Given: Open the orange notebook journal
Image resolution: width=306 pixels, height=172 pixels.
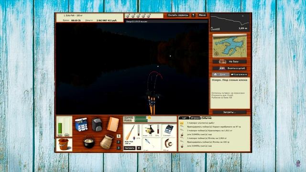Looking at the screenshot, I should point(113,124).
